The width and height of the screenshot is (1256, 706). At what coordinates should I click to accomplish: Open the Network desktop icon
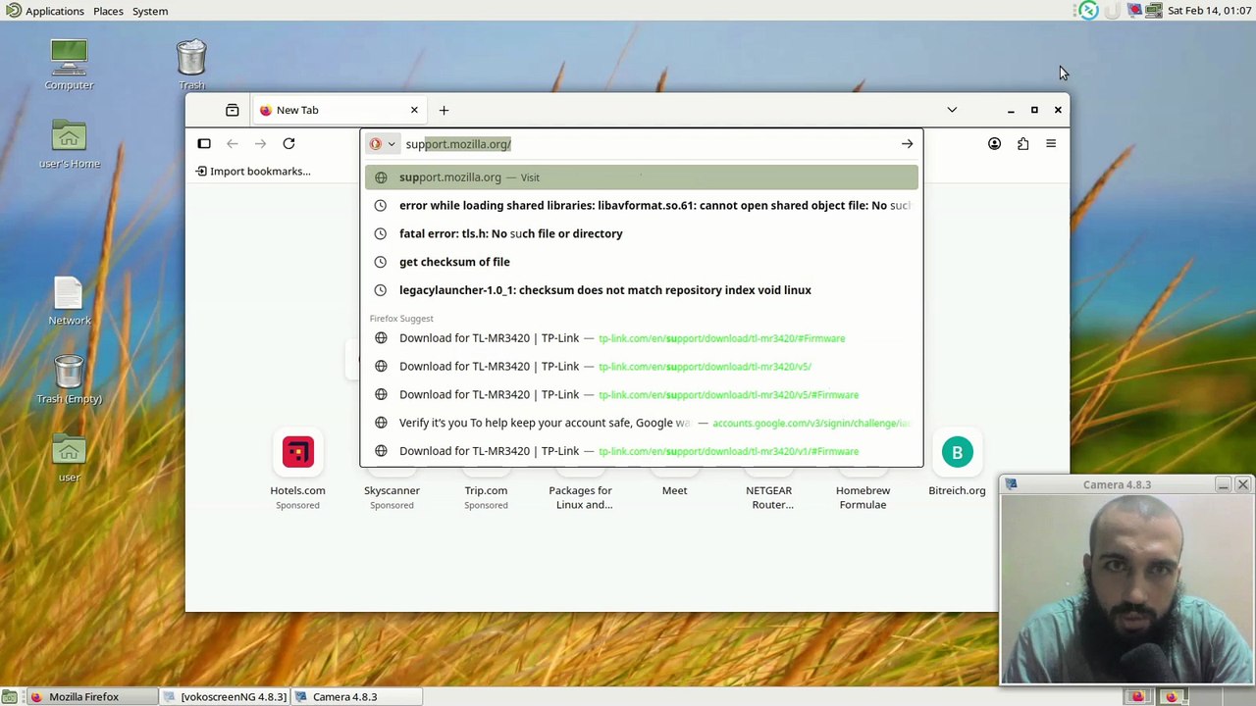(69, 300)
